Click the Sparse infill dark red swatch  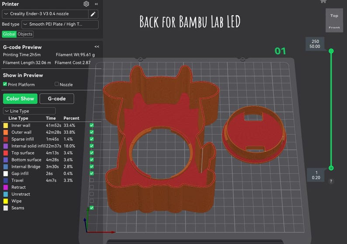click(6, 139)
